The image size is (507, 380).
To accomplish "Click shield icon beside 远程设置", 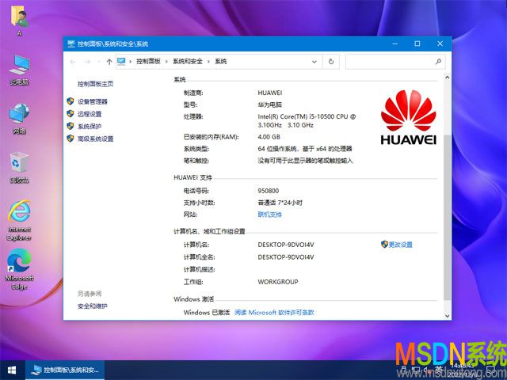I will pyautogui.click(x=71, y=114).
